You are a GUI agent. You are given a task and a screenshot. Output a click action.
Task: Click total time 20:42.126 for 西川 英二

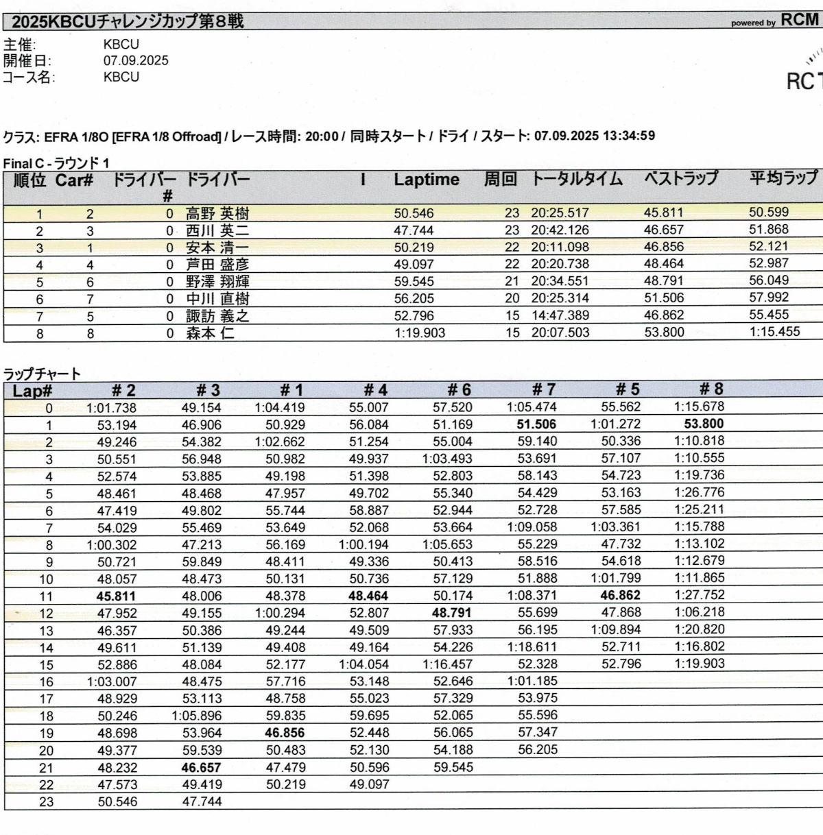point(560,230)
